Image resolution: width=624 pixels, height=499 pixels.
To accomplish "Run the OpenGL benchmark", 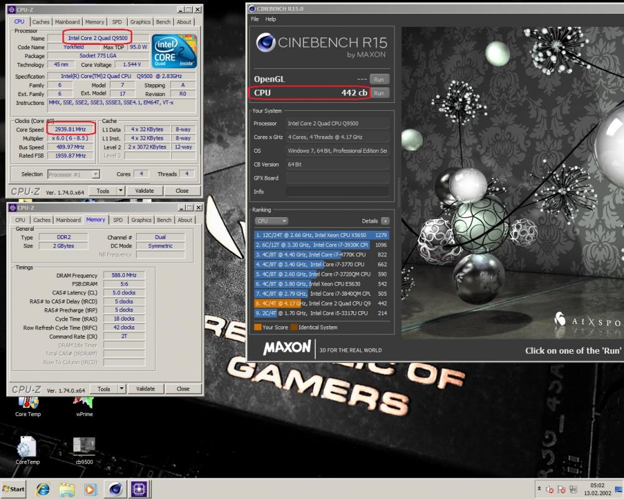I will pyautogui.click(x=379, y=79).
